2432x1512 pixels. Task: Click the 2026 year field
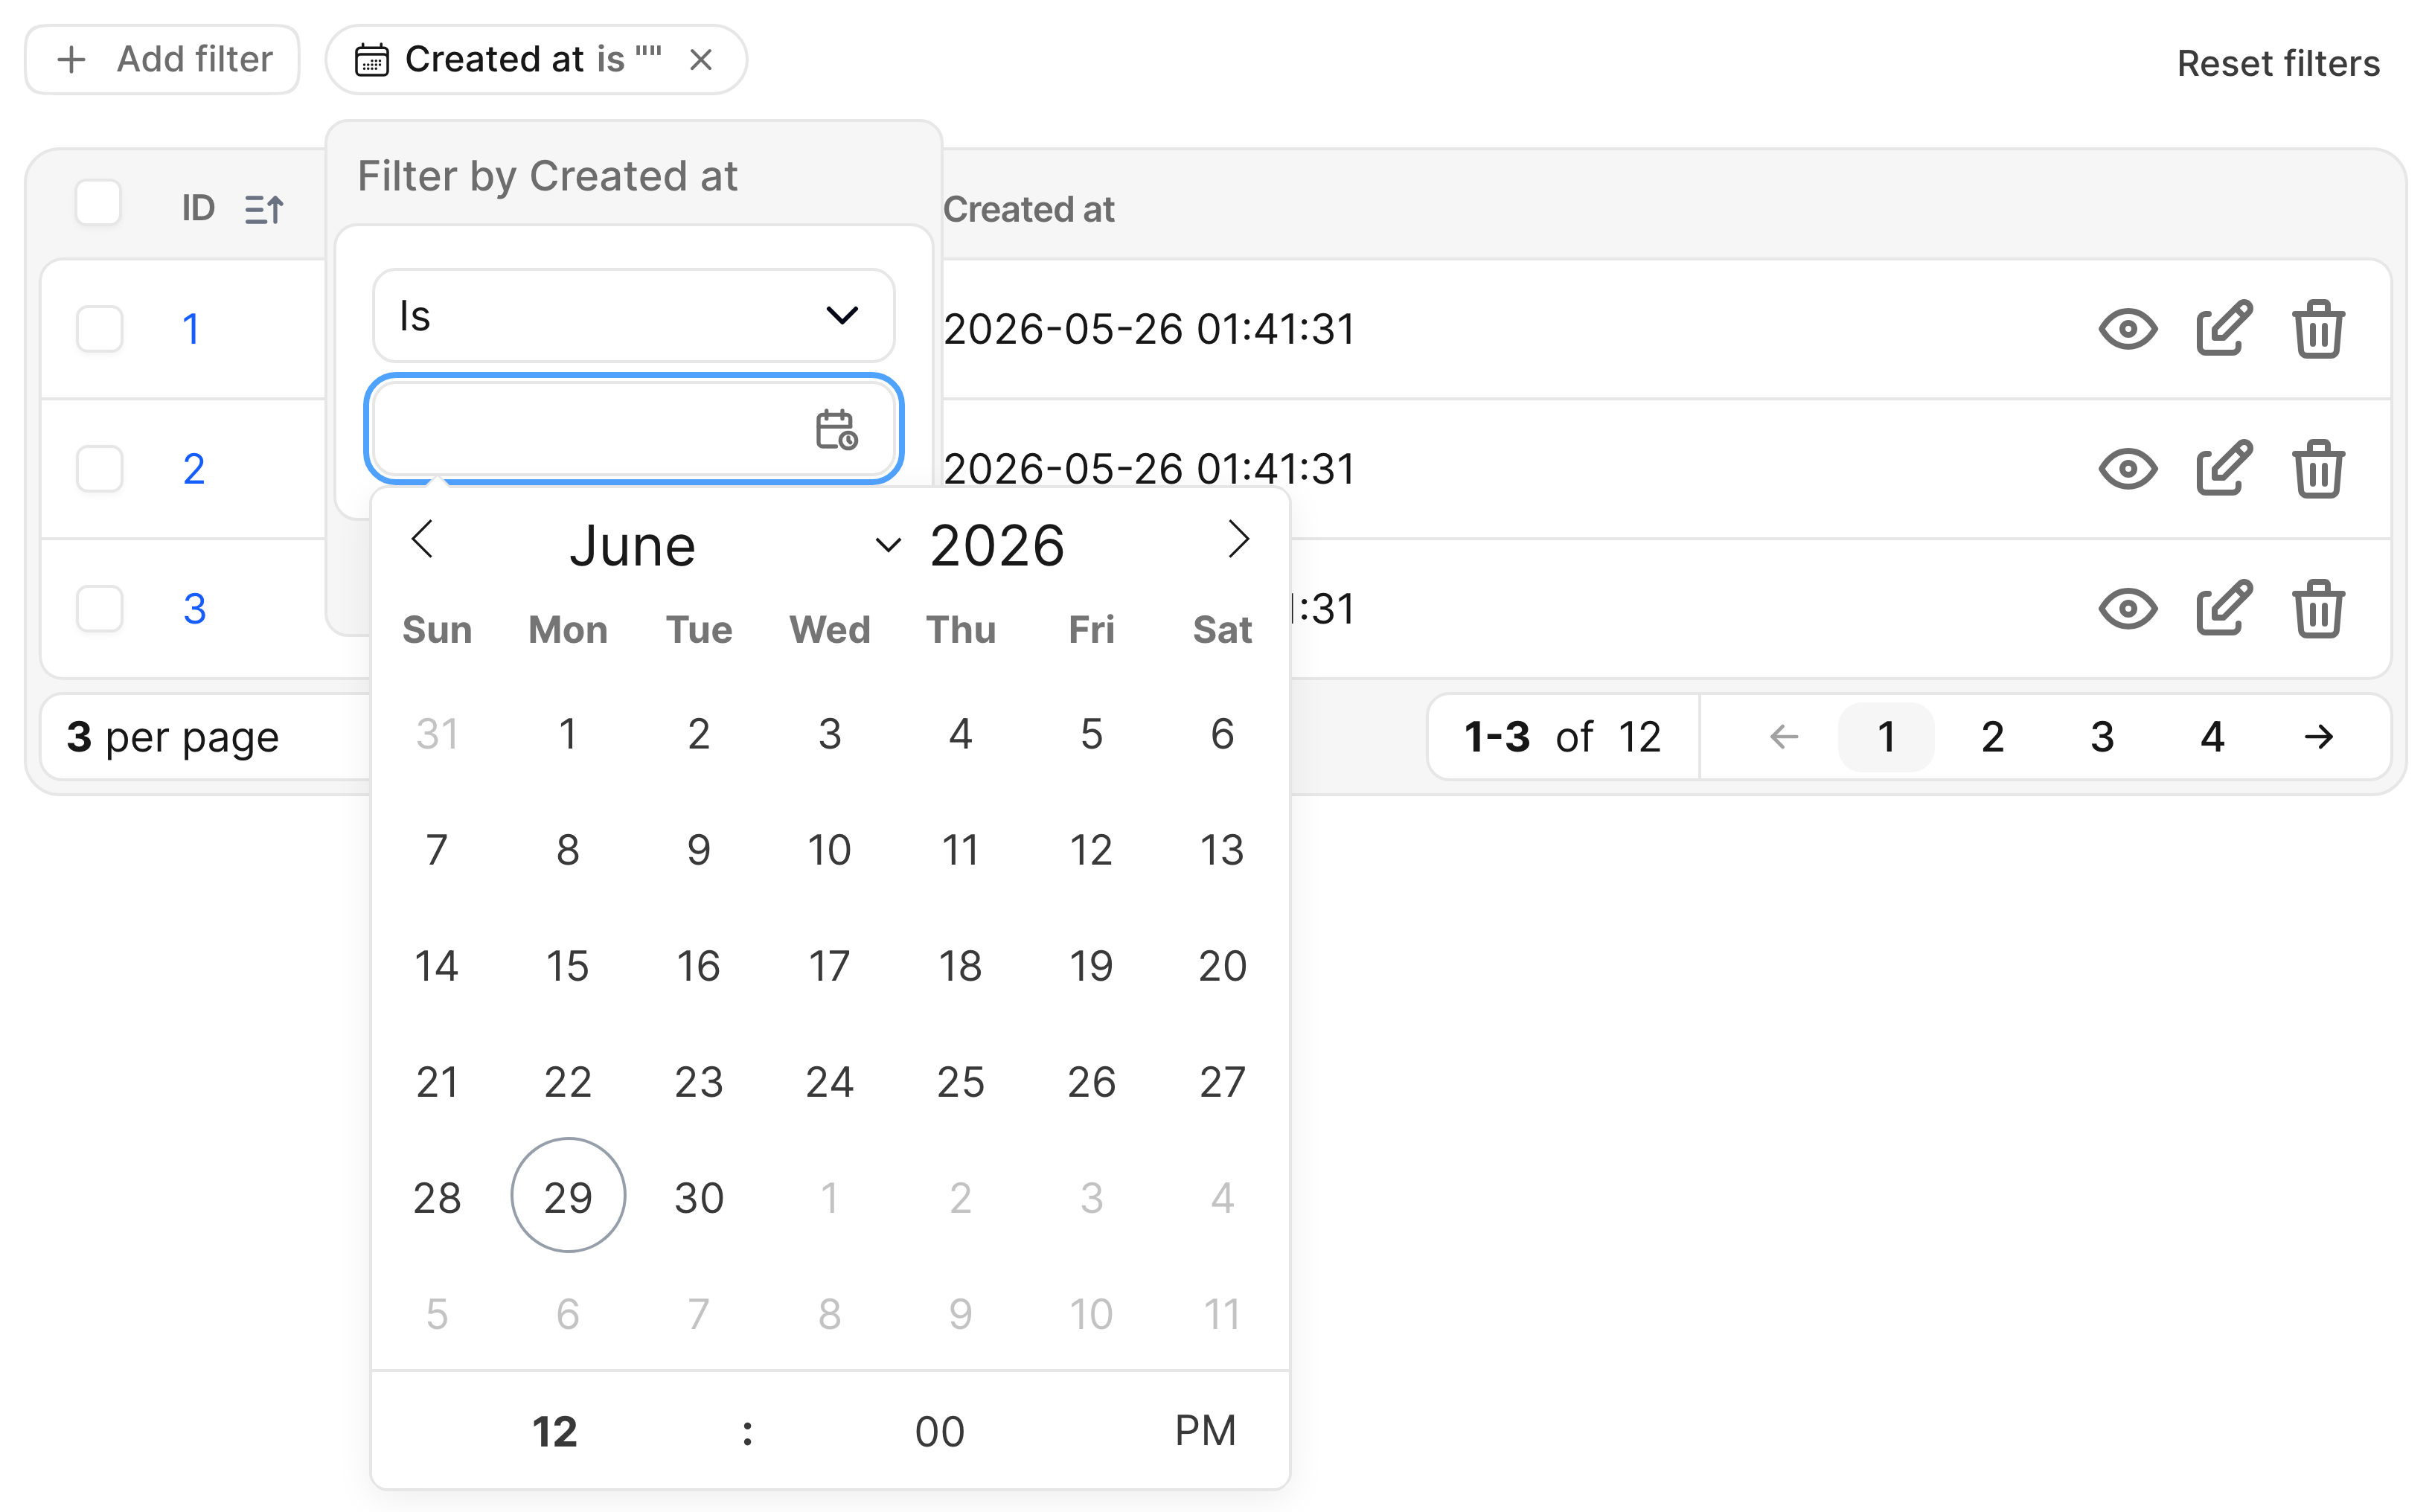[997, 546]
